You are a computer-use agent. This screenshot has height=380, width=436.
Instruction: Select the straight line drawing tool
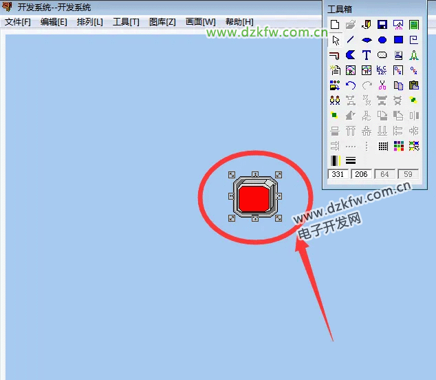click(351, 40)
